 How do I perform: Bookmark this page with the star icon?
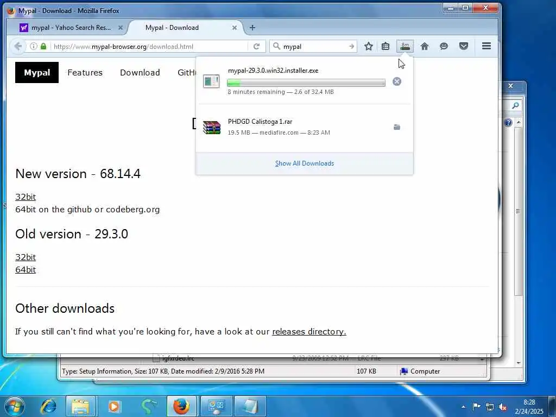point(369,46)
